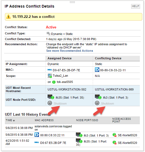Click the drag handle dots at panel top
The width and height of the screenshot is (145, 152).
[x=72, y=2]
